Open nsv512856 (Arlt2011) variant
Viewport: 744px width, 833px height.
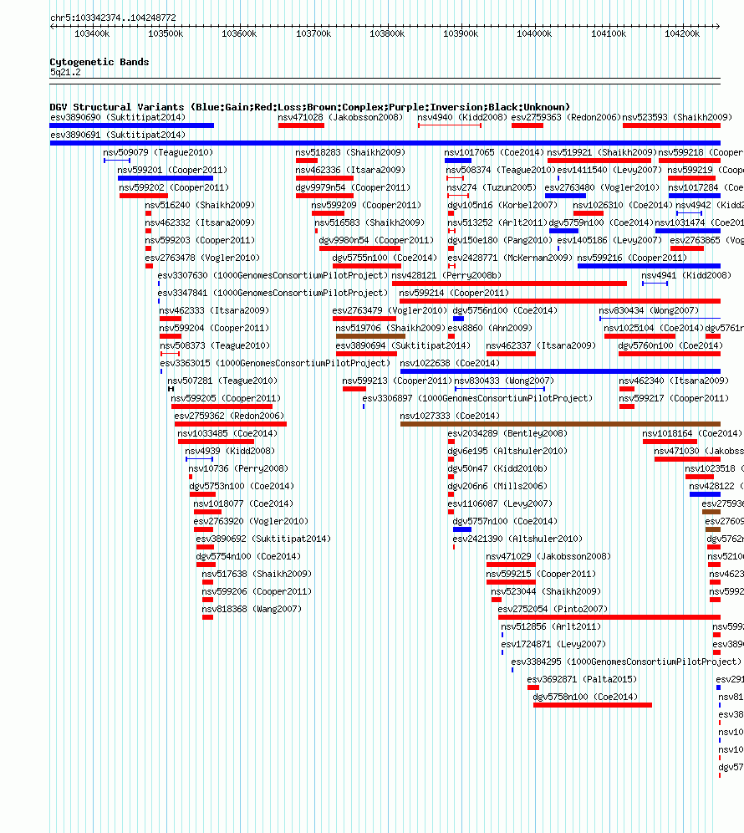551,626
